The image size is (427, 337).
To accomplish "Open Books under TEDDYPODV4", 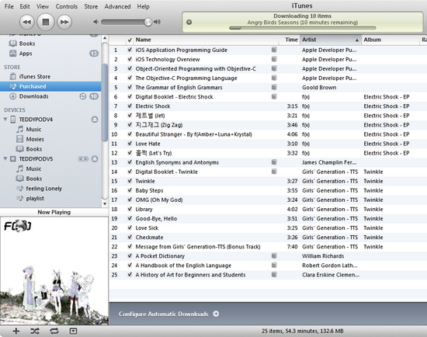I will (33, 149).
